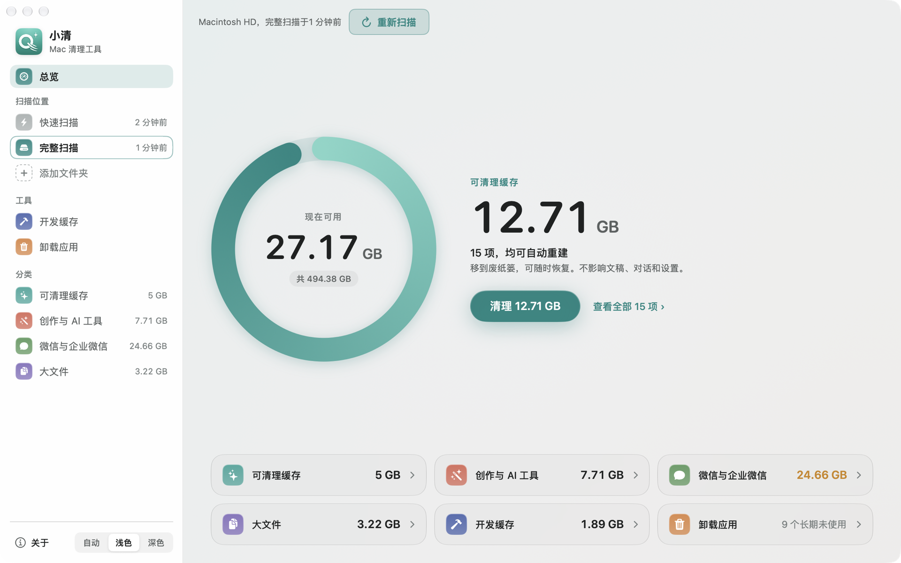Image resolution: width=901 pixels, height=563 pixels.
Task: Switch appearance to 深色 mode
Action: click(156, 543)
